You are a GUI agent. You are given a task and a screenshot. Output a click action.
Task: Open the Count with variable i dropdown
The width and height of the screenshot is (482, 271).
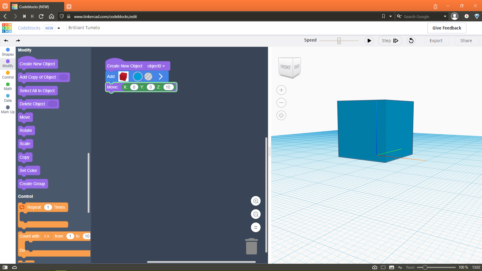click(x=47, y=236)
